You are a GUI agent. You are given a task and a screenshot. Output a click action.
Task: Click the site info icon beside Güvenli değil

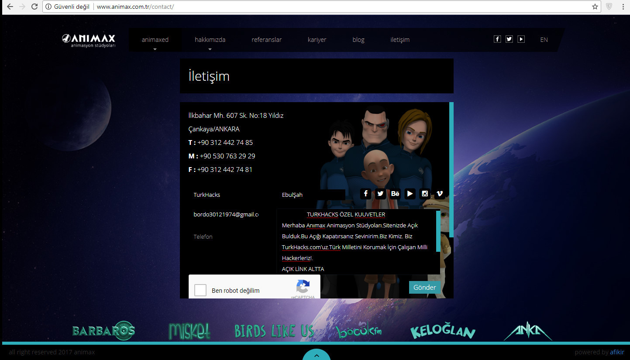point(48,7)
